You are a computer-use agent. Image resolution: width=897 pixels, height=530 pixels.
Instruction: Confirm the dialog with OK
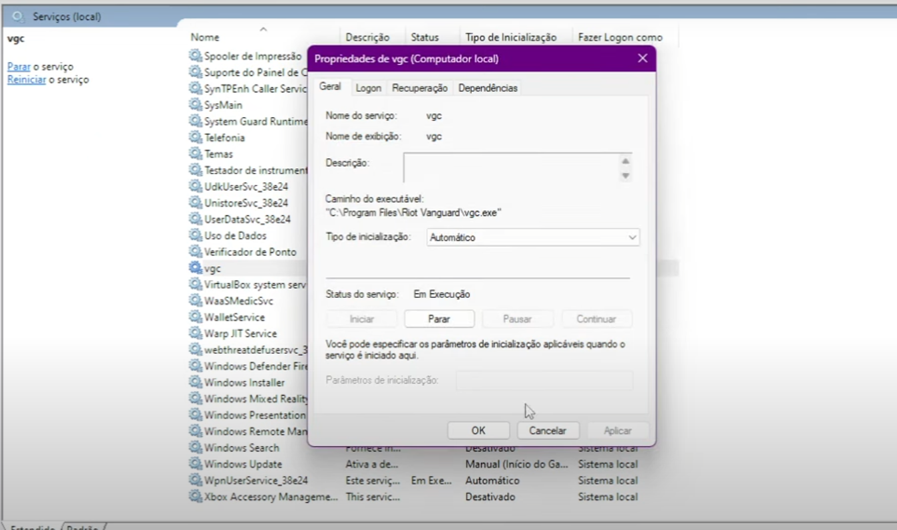[478, 430]
